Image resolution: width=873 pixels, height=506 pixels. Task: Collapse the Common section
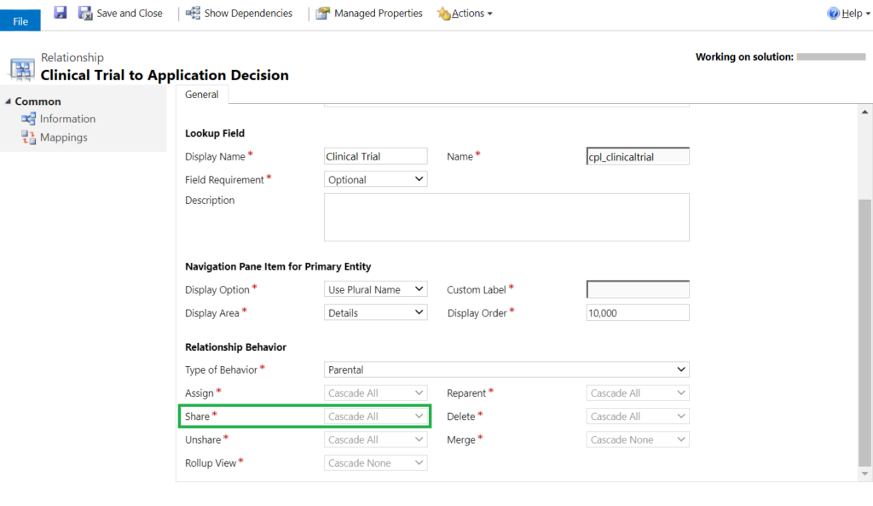[x=7, y=101]
